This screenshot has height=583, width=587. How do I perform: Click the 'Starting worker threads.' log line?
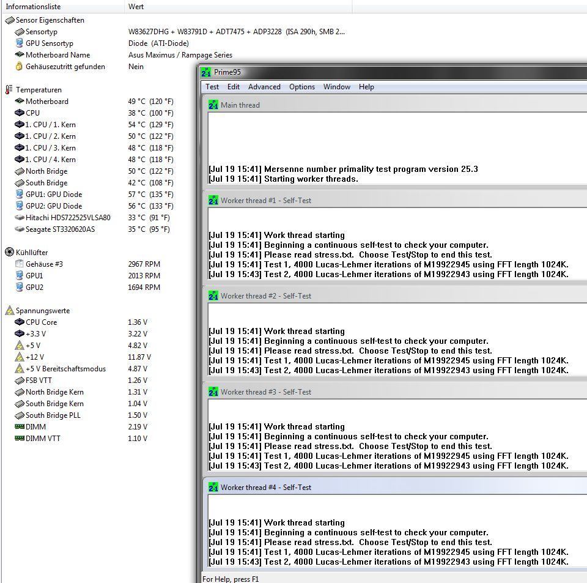(283, 179)
